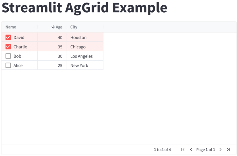Uncheck the David row checkbox
237x156 pixels.
click(x=8, y=37)
